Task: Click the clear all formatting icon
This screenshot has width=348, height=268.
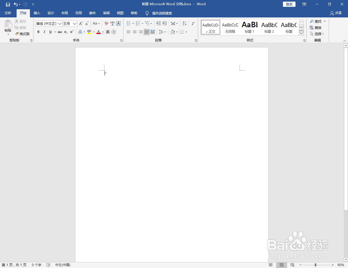Action: (106, 23)
